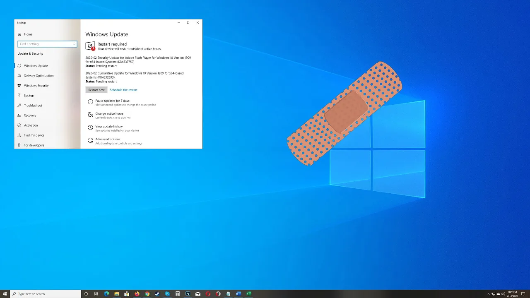Open the Action Center notifications icon
Image resolution: width=530 pixels, height=298 pixels.
click(523, 294)
